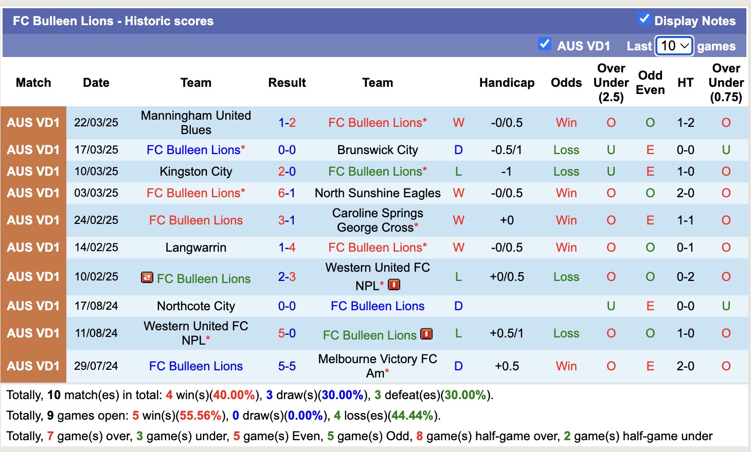
Task: Open Melbourne Victory FC Am team link
Action: point(377,366)
